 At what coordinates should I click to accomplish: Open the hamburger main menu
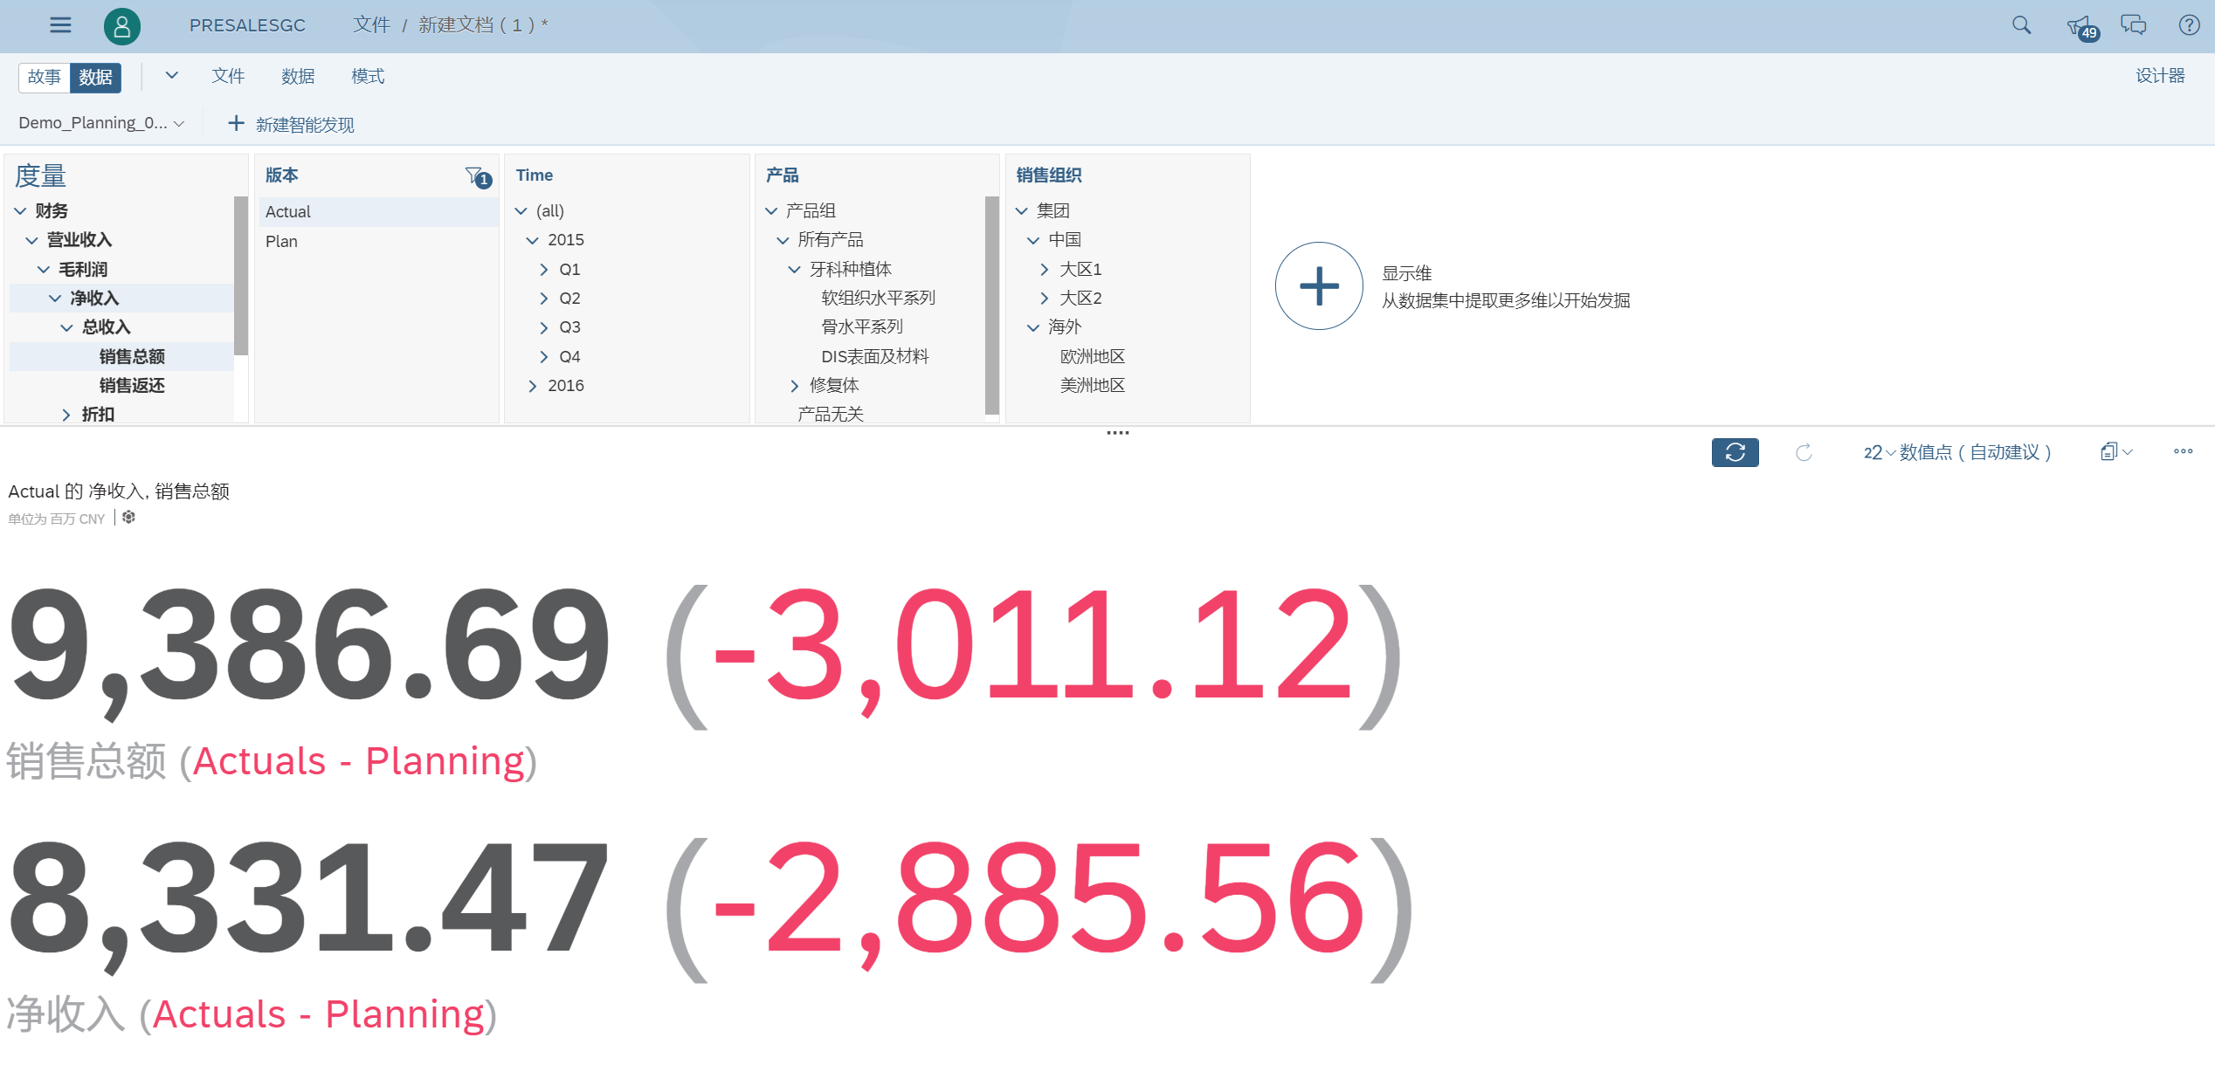(60, 25)
